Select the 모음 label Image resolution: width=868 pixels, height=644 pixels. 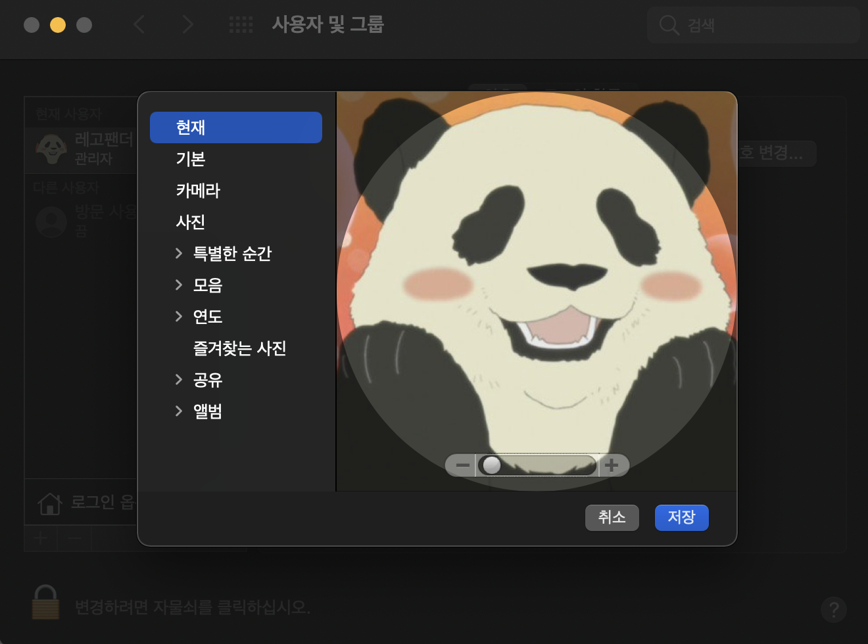(208, 285)
